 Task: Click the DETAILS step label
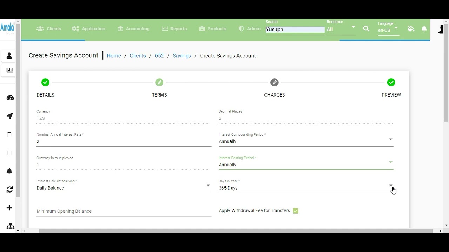pos(45,95)
